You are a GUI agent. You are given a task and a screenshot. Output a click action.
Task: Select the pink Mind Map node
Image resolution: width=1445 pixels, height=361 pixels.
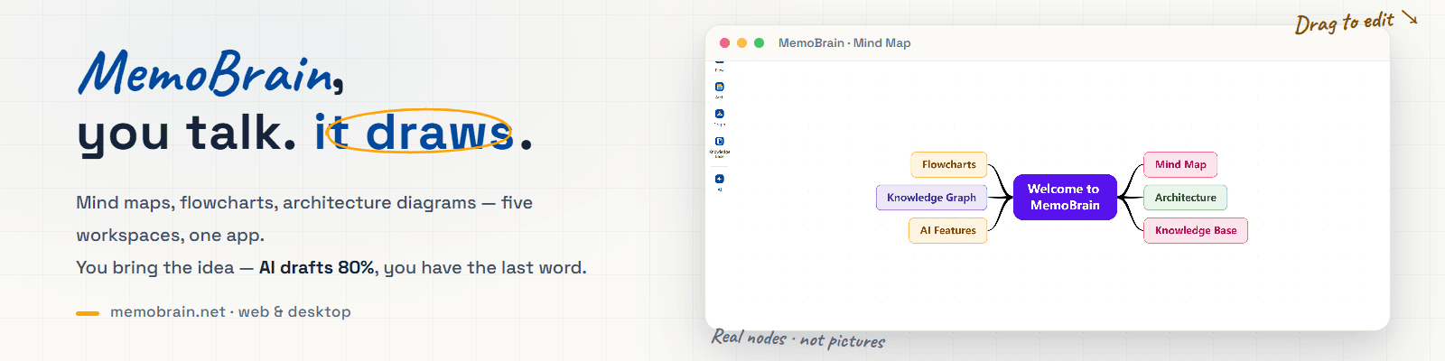point(1180,164)
